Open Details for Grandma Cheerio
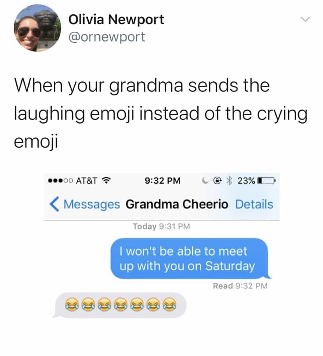This screenshot has height=356, width=323. [x=254, y=204]
